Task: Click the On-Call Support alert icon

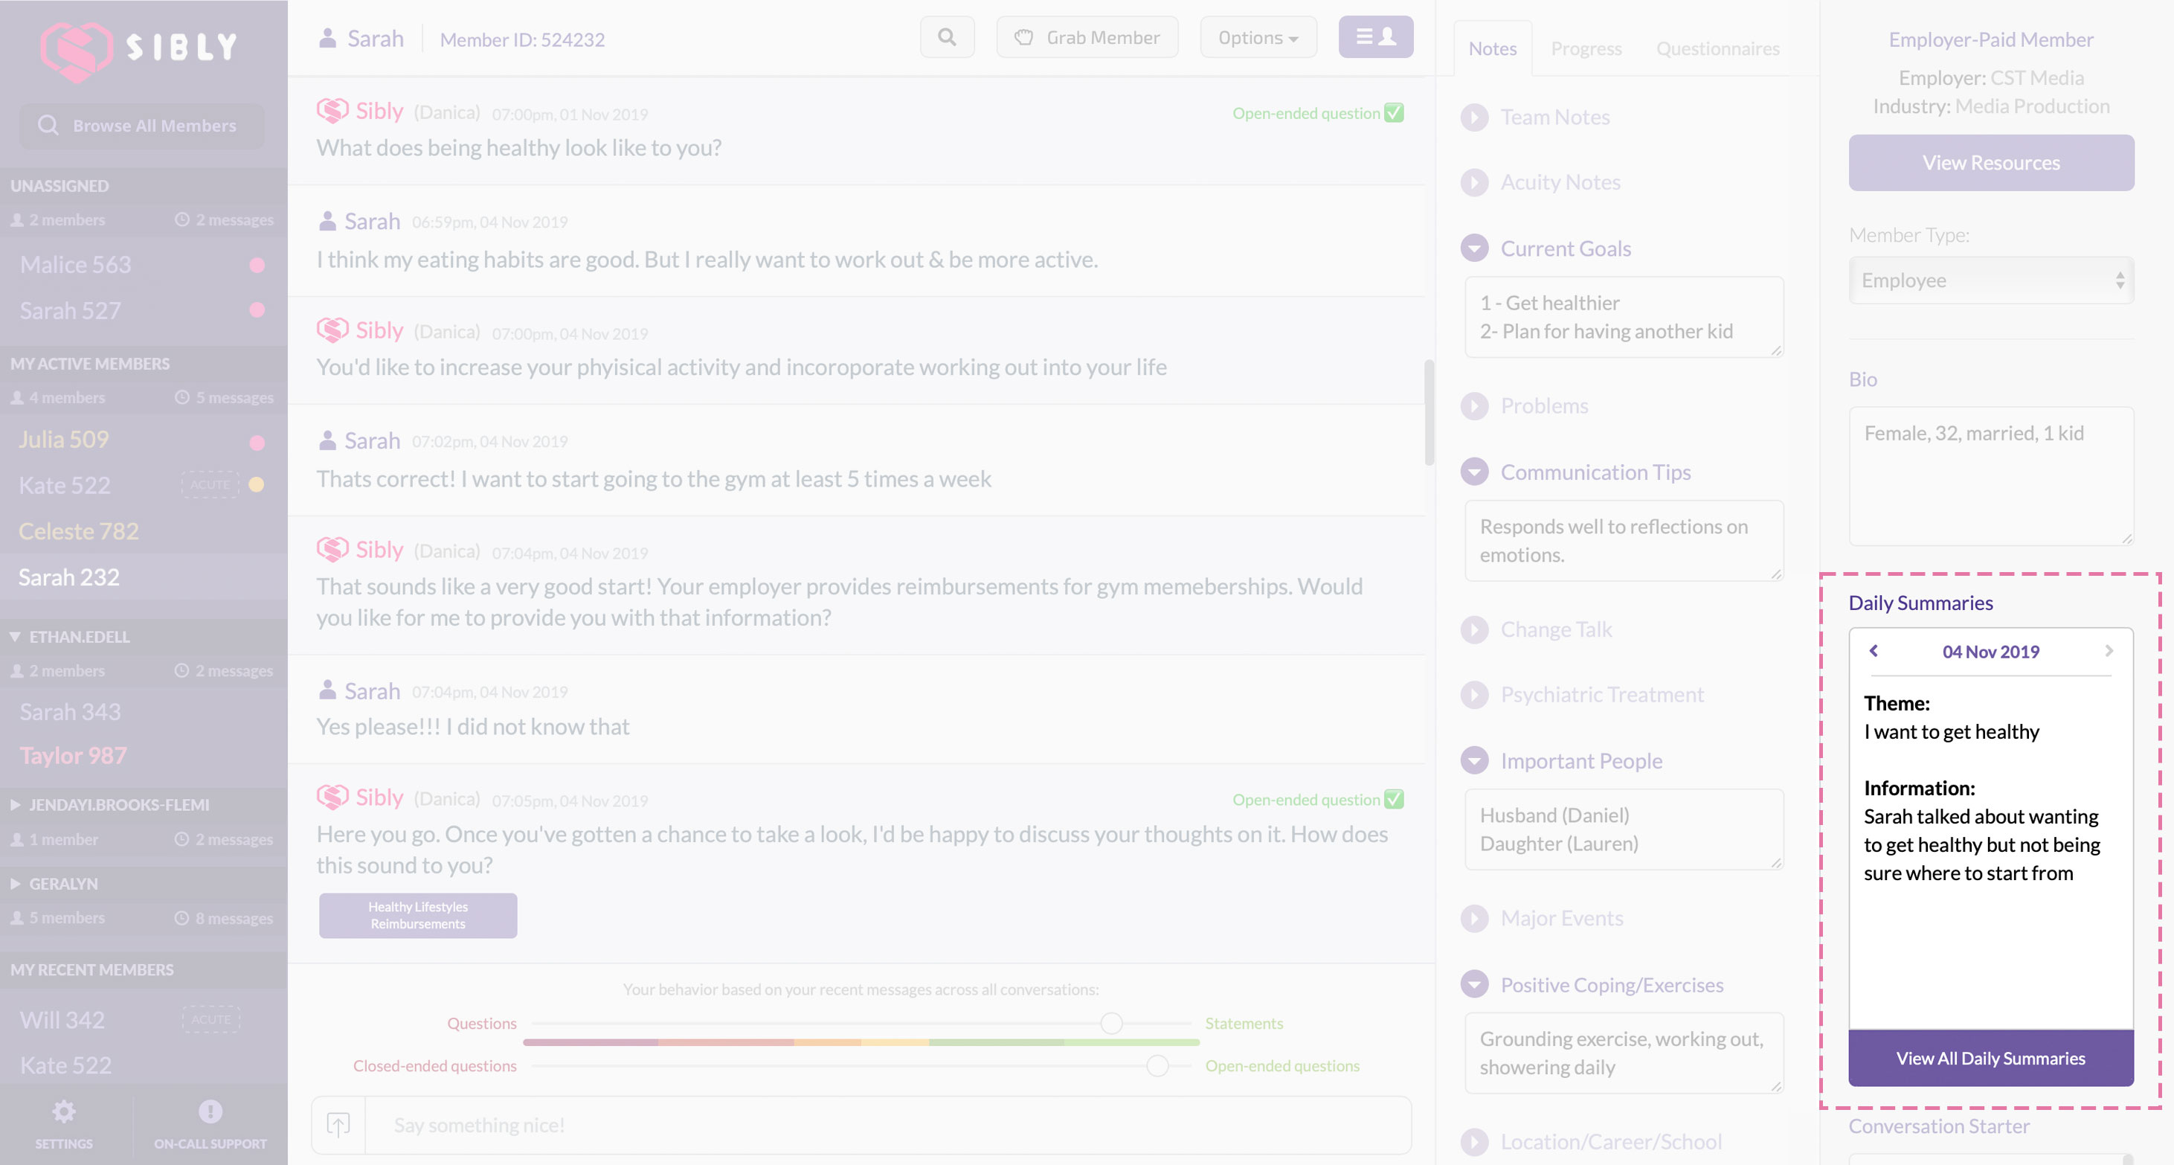Action: pyautogui.click(x=210, y=1111)
